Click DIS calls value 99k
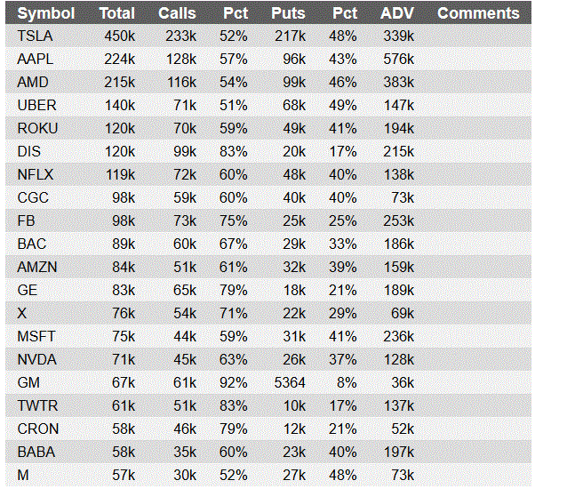This screenshot has width=567, height=497. pos(185,152)
